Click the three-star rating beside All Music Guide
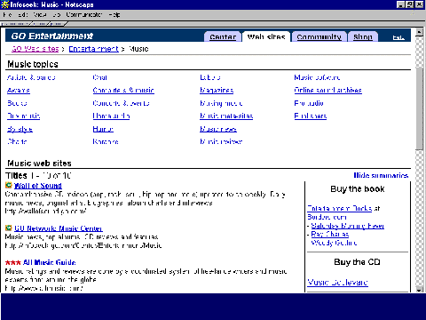This screenshot has height=320, width=426. [x=13, y=262]
